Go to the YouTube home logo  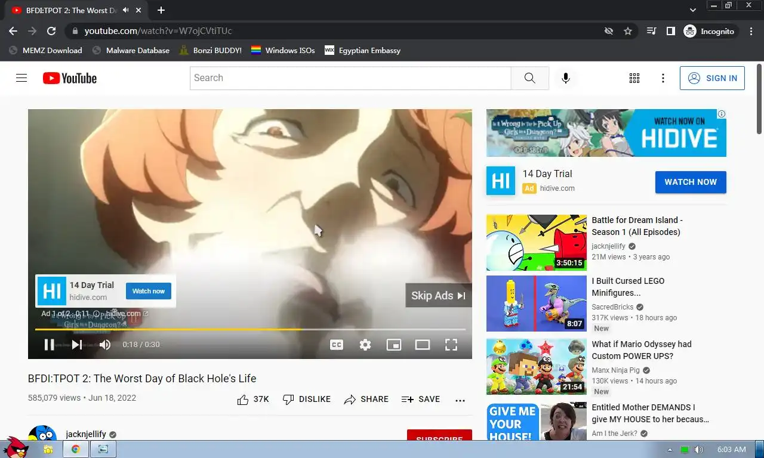pos(70,78)
